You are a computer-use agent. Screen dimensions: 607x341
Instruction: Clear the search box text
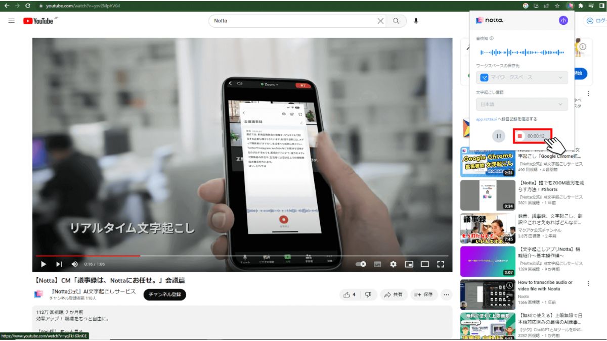tap(380, 21)
